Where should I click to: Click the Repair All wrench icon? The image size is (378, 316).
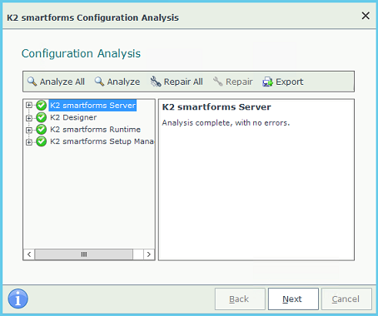pos(156,81)
